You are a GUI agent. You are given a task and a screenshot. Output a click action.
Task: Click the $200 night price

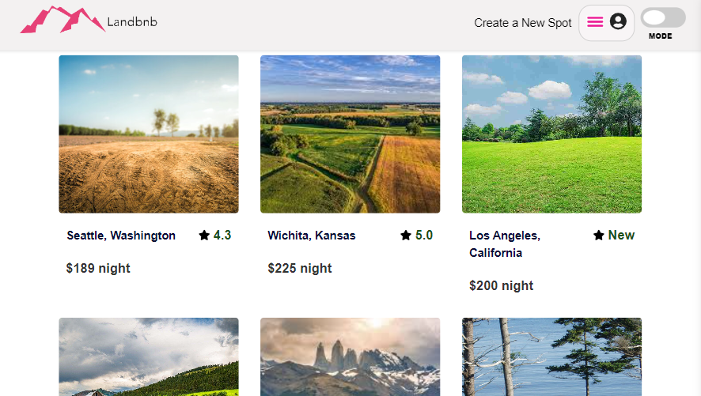click(501, 286)
